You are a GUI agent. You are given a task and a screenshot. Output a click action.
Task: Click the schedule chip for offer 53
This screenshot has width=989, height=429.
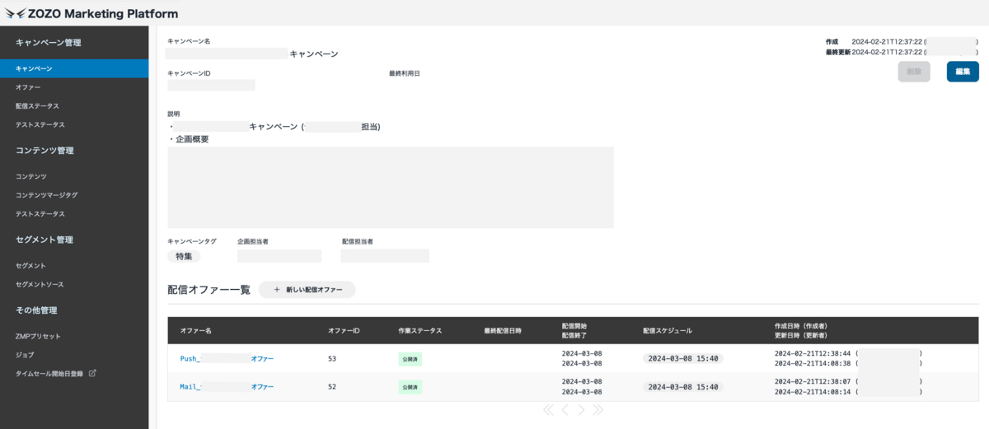coord(683,359)
